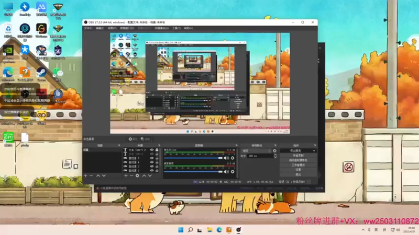Open the 停靠窗口(D) menu
The width and height of the screenshot is (419, 235).
click(x=127, y=28)
